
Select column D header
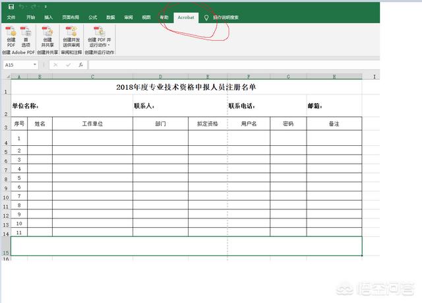[x=160, y=77]
